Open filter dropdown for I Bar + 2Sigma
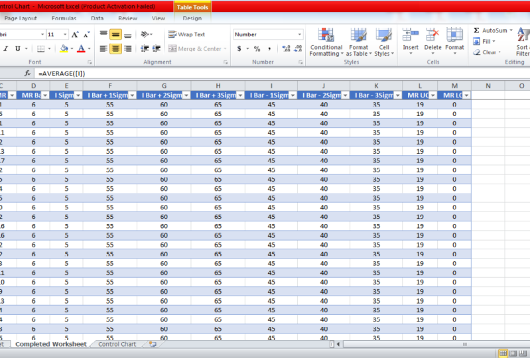The height and width of the screenshot is (358, 530). 186,95
